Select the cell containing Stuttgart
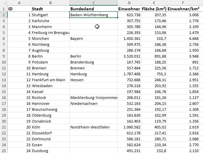The image size is (203, 153). coord(50,15)
